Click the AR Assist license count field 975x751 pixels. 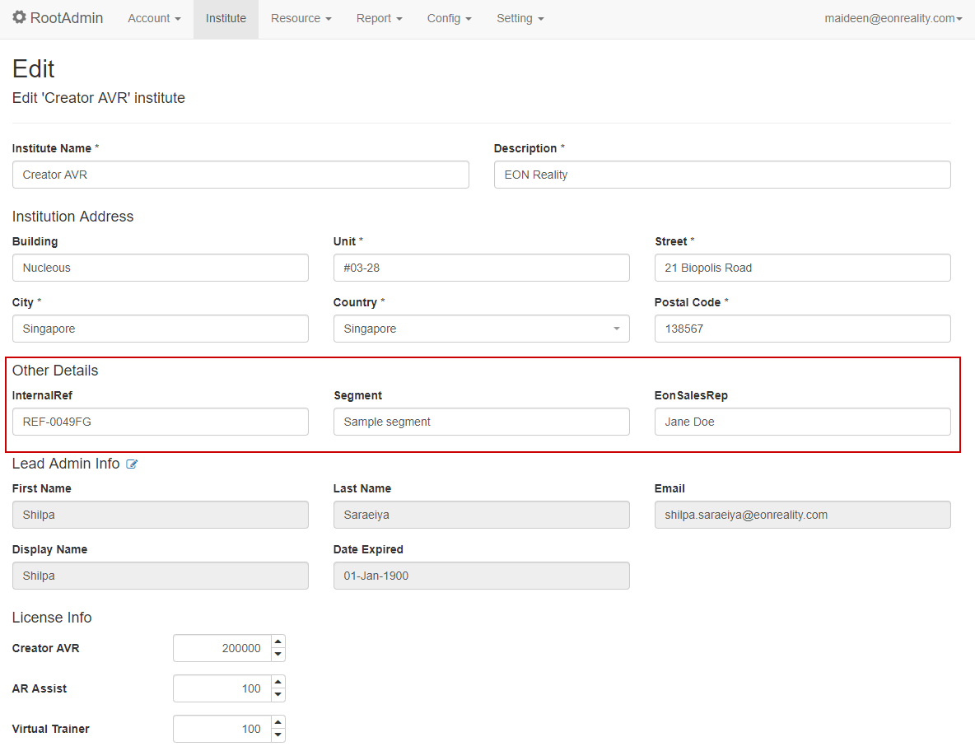coord(222,688)
